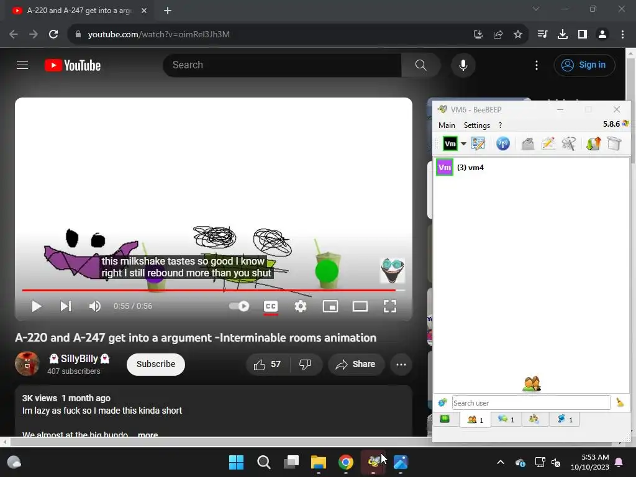Play the YouTube video
The width and height of the screenshot is (636, 477).
tap(36, 306)
